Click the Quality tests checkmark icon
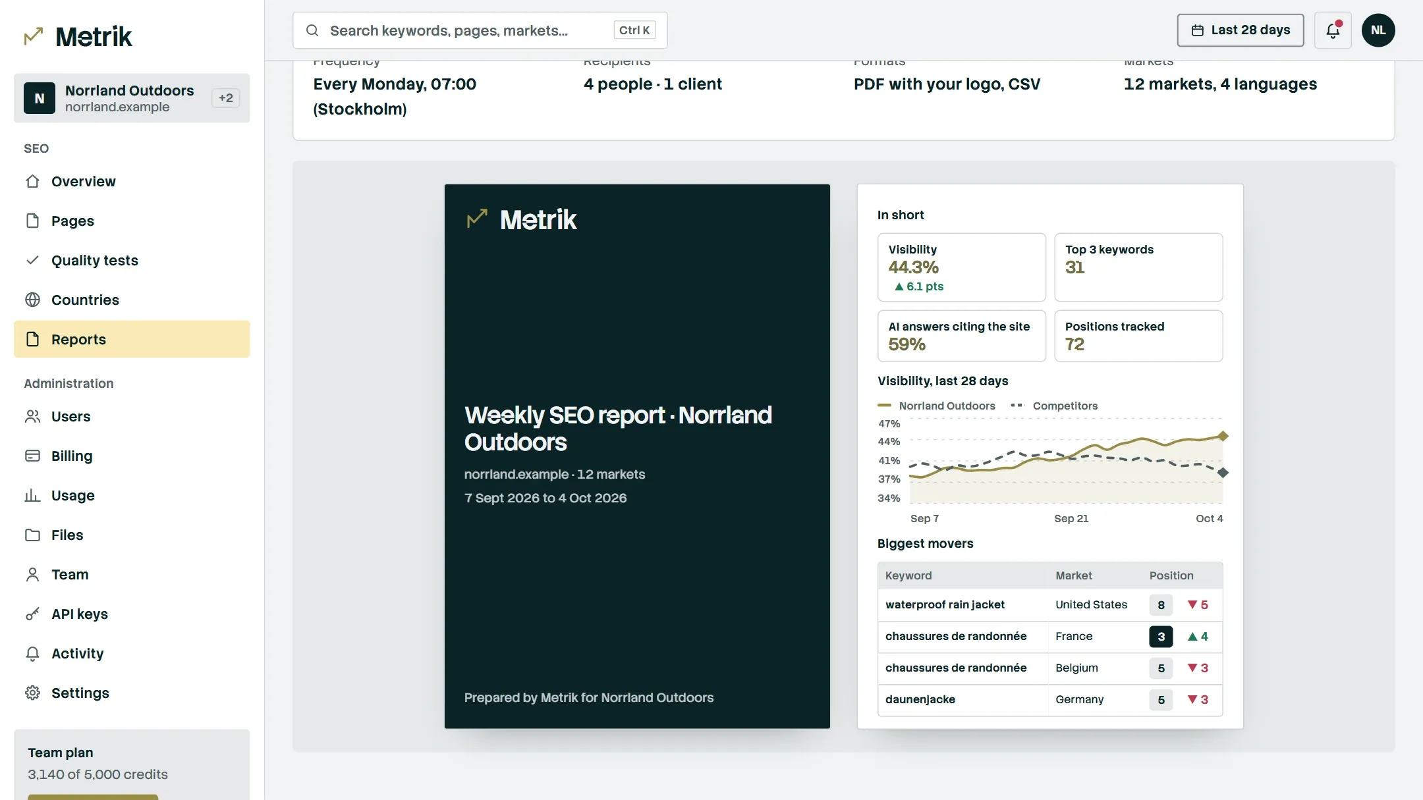This screenshot has height=800, width=1423. 32,260
